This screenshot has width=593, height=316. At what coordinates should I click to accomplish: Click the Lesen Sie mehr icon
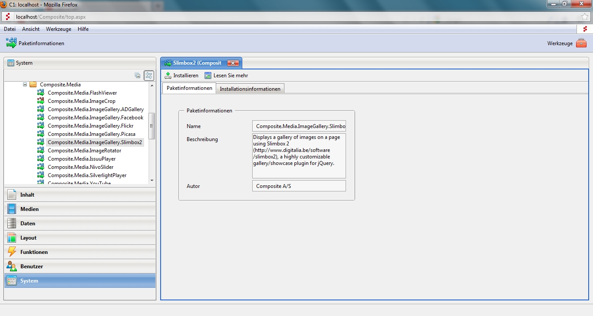[x=208, y=76]
